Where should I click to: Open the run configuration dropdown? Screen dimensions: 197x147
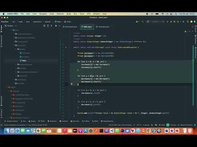point(155,22)
